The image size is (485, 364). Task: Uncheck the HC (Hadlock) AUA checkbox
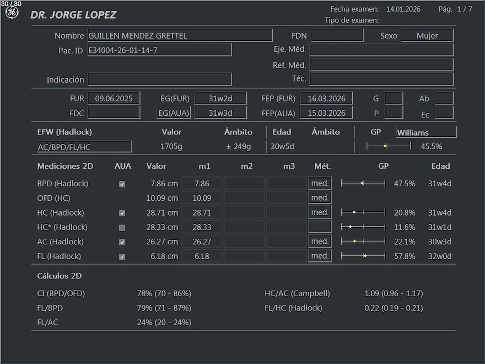tap(122, 213)
